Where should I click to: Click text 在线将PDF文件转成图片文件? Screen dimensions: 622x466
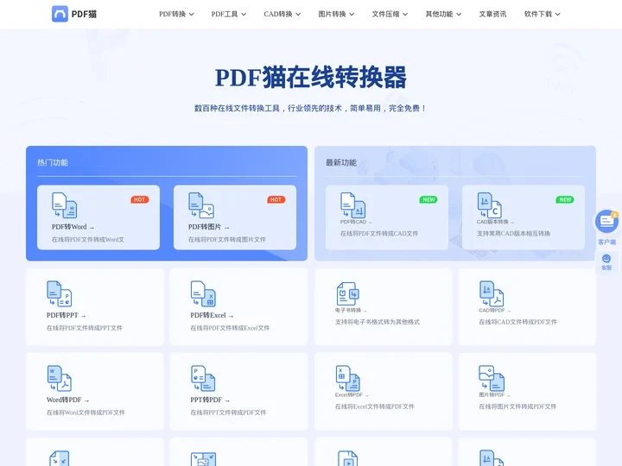click(227, 239)
